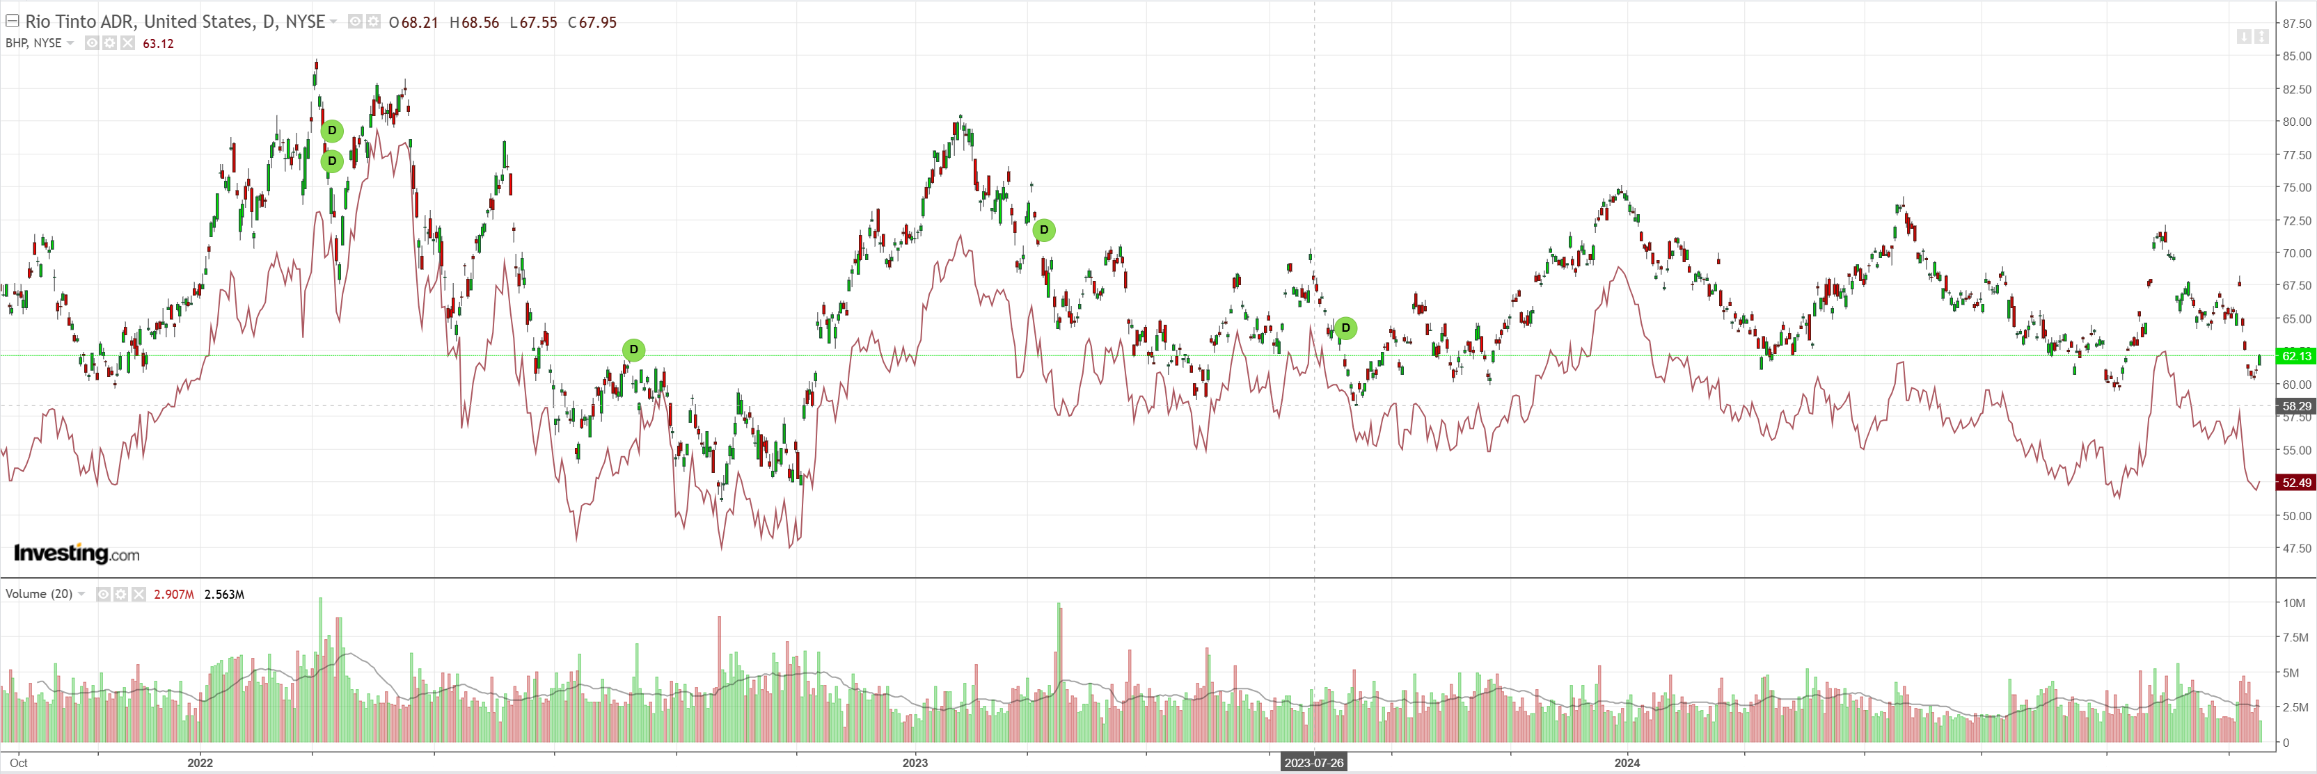Viewport: 2317px width, 774px height.
Task: Open Volume (20) indicator settings gear
Action: (x=120, y=594)
